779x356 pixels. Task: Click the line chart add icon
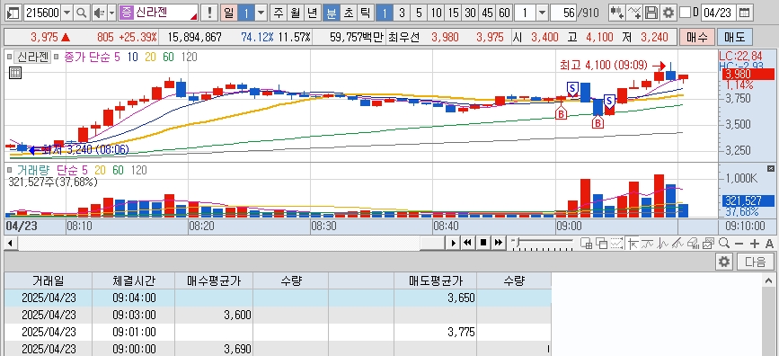634,13
